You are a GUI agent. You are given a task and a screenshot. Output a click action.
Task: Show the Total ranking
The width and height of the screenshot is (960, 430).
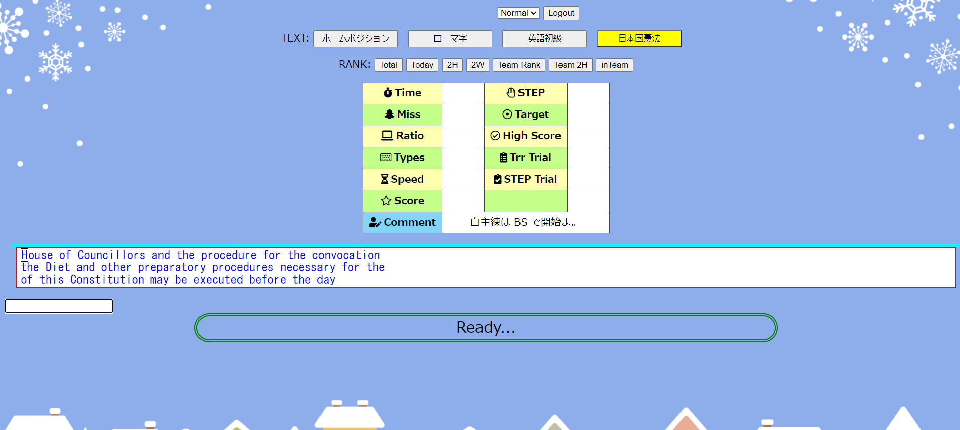(x=388, y=65)
